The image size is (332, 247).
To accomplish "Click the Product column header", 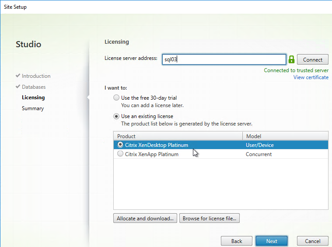I will coord(178,136).
